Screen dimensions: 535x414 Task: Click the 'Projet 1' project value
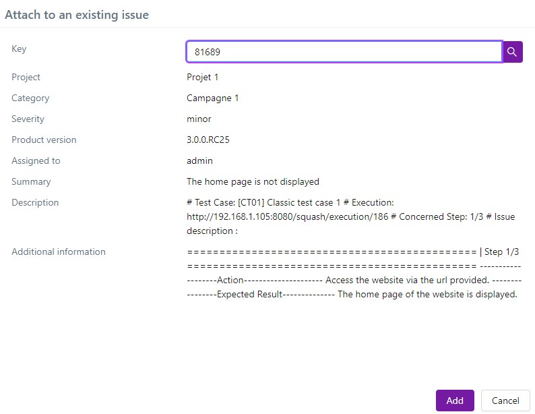tap(202, 77)
